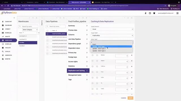This screenshot has height=101, width=181.
Task: Open the Management tasks section
Action: (x=78, y=75)
